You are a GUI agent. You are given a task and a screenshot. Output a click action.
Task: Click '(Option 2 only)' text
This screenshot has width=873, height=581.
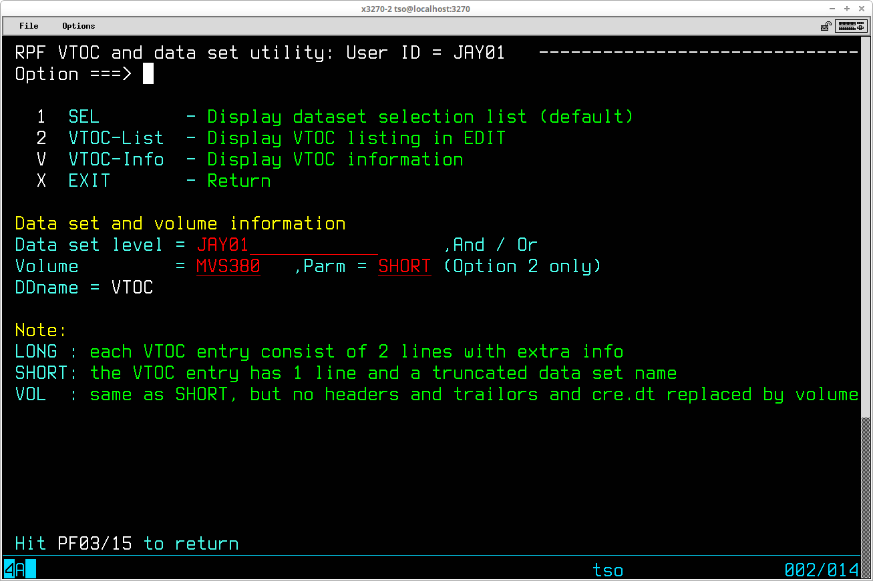click(x=522, y=266)
